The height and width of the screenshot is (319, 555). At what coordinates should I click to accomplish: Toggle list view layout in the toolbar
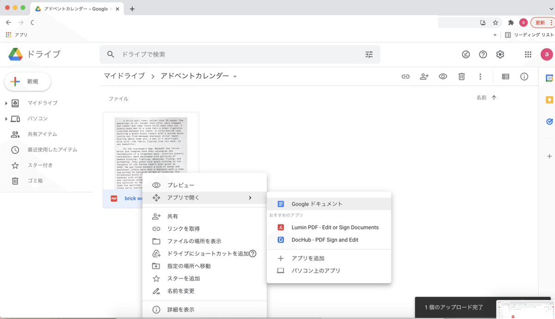pyautogui.click(x=506, y=77)
